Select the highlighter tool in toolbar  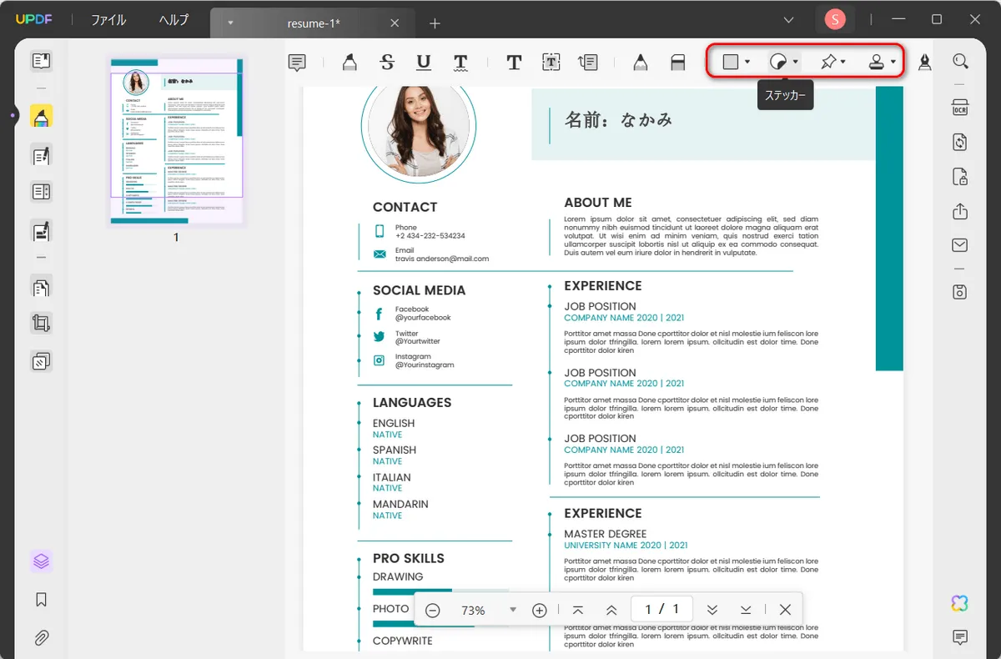350,62
